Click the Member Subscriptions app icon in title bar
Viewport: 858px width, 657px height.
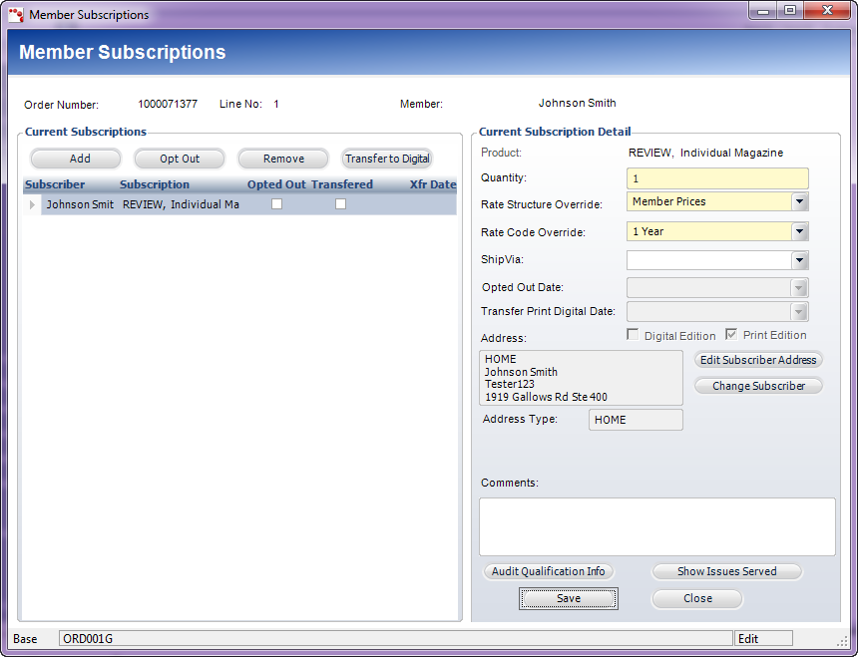coord(16,15)
